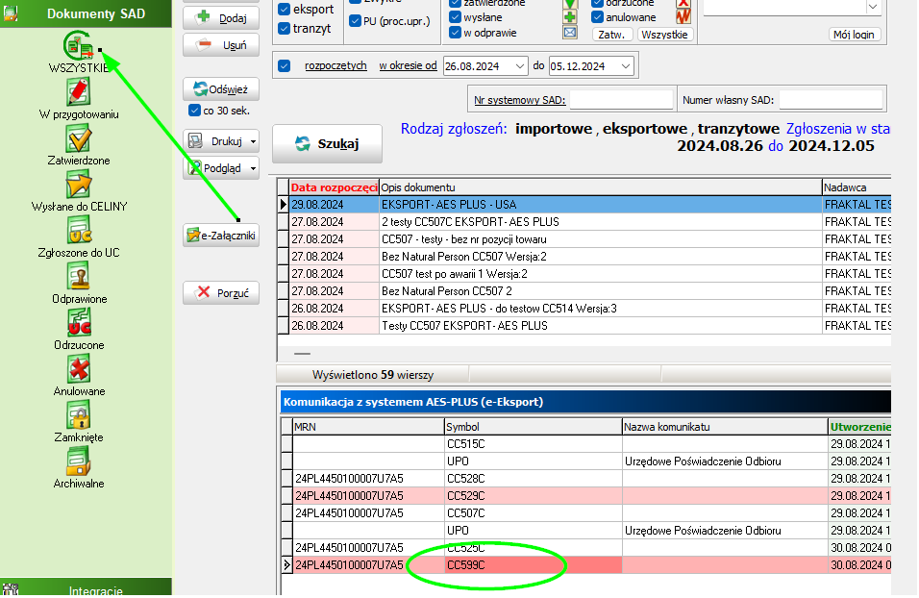Focus the Nr systemowy SAD input field
The image size is (919, 598).
pos(621,100)
